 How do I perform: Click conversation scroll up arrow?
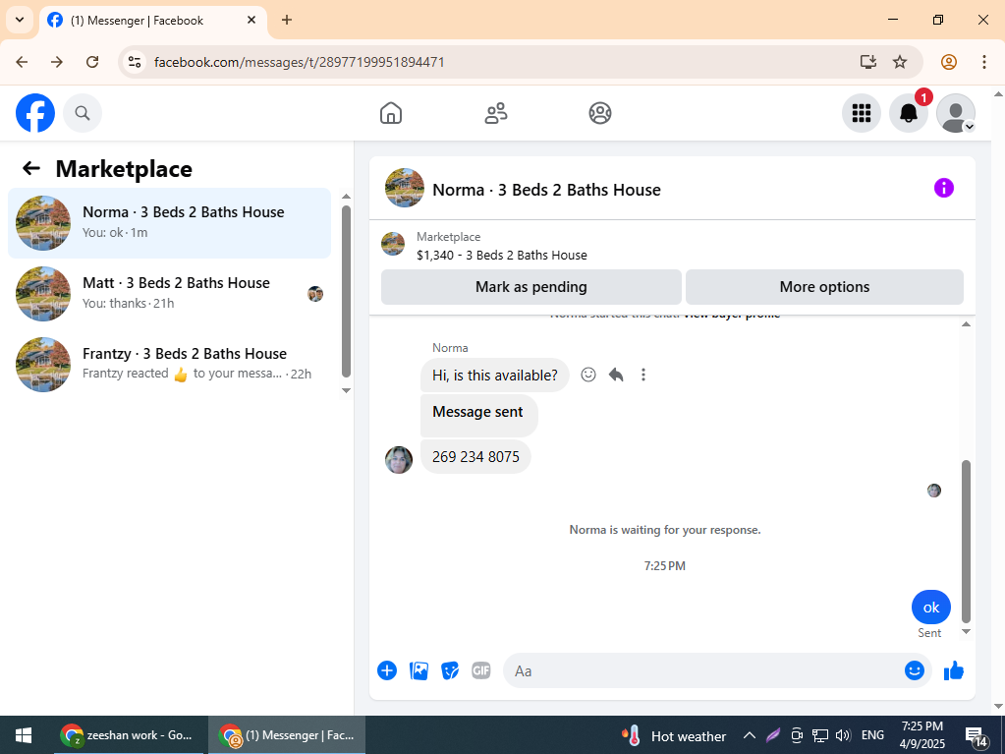966,324
